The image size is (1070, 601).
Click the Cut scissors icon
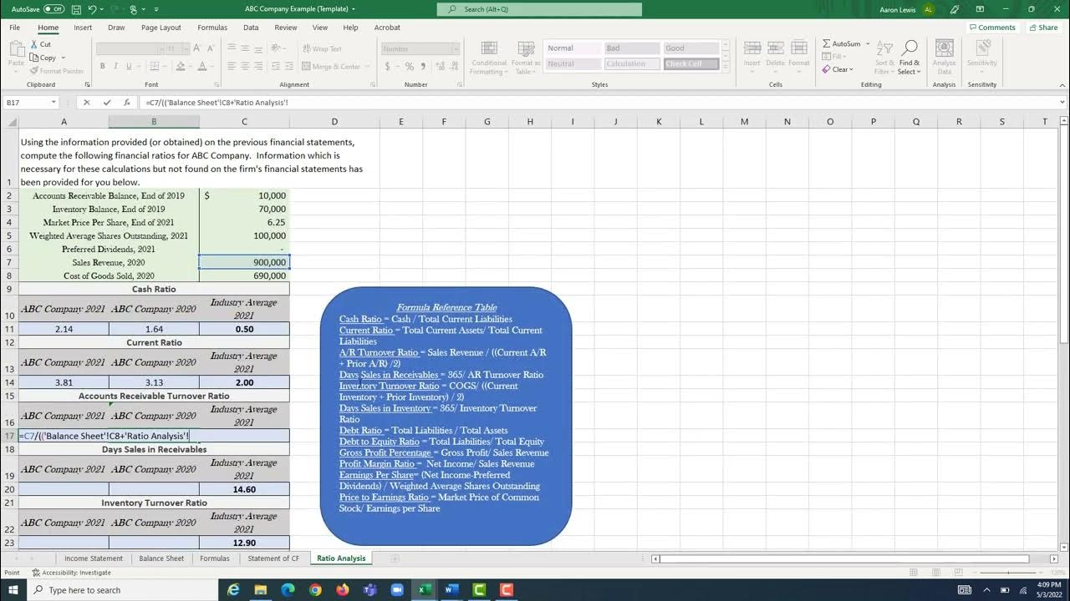pos(34,44)
